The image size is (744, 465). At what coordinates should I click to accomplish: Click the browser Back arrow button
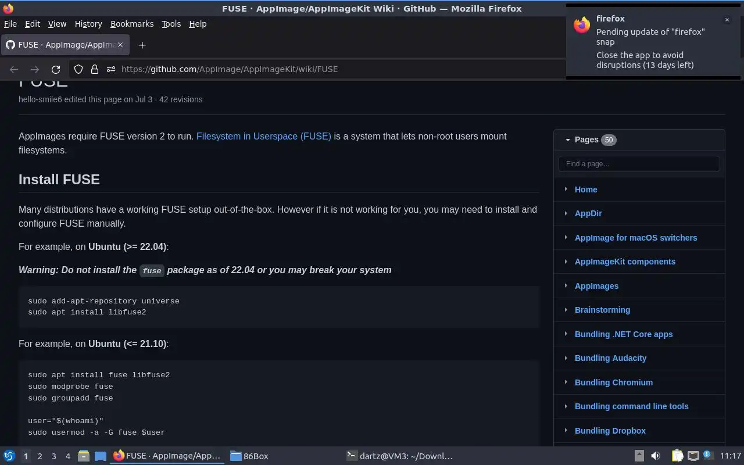[x=14, y=69]
